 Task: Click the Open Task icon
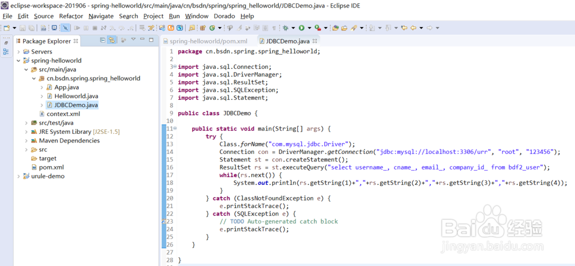point(344,28)
